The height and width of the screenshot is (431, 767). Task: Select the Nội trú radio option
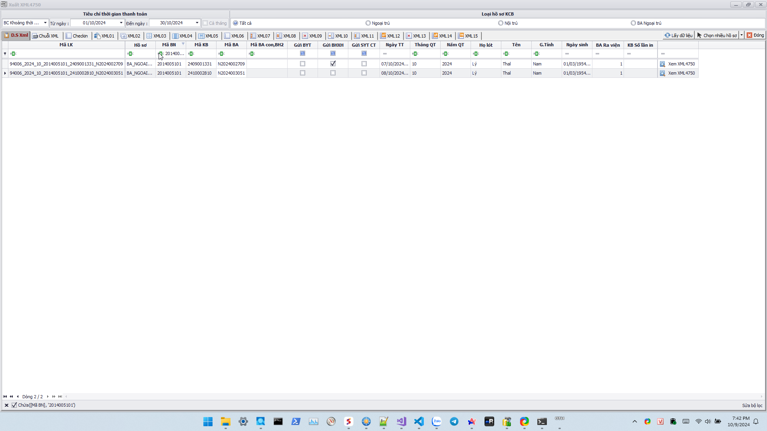(501, 23)
